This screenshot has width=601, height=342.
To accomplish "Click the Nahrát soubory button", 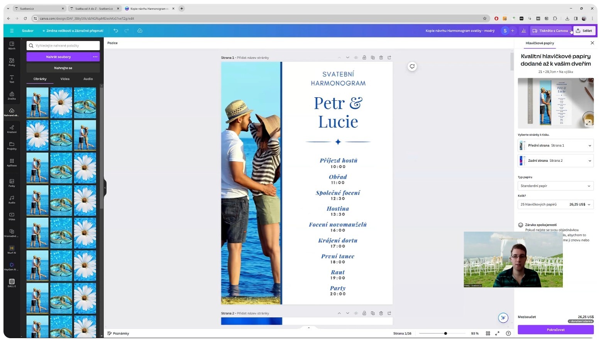I will 58,57.
